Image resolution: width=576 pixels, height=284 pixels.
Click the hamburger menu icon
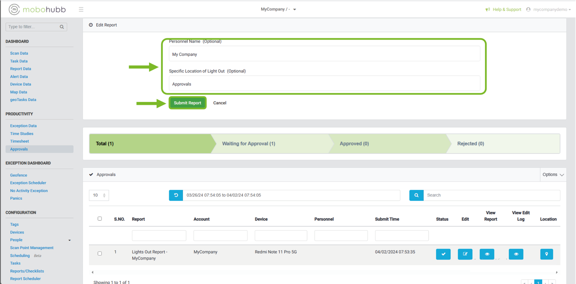coord(81,9)
